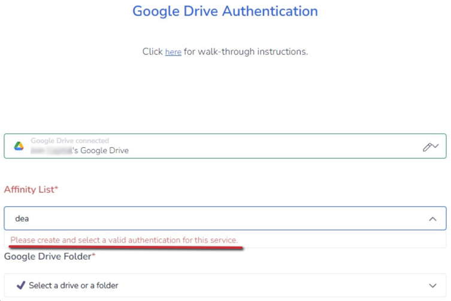This screenshot has width=451, height=301.
Task: Click the 'Google Drive Authentication' heading
Action: [225, 11]
